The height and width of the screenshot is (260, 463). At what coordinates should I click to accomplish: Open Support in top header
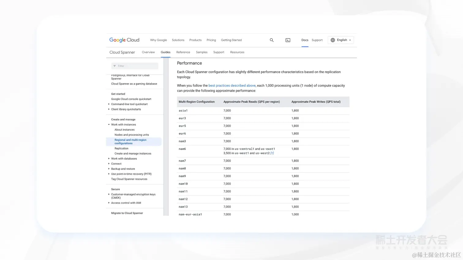(x=317, y=40)
